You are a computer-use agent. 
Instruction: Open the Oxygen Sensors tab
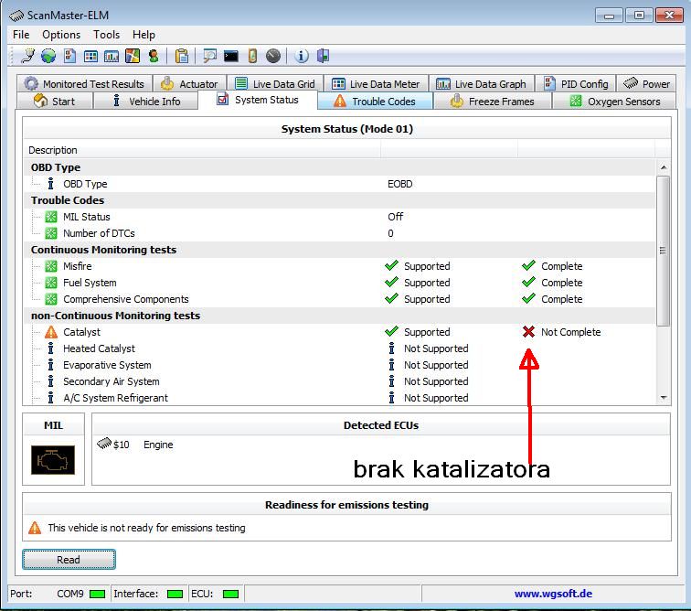pyautogui.click(x=614, y=102)
